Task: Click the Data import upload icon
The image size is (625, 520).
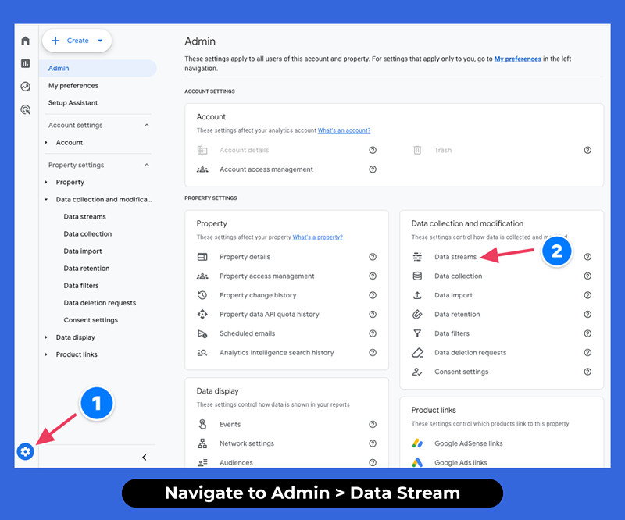Action: coord(417,295)
